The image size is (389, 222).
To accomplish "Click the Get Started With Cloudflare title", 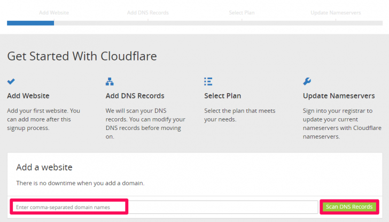I will pyautogui.click(x=82, y=56).
